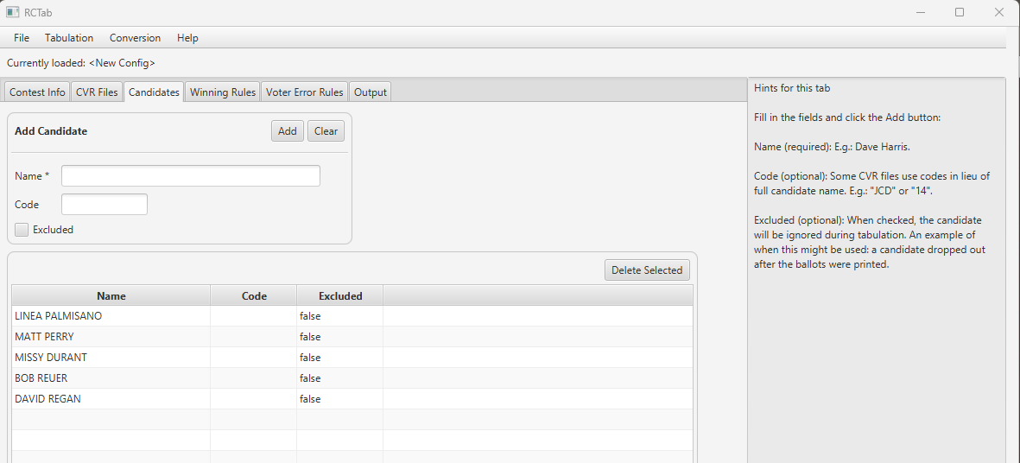
Task: Open the Conversion menu
Action: (135, 38)
